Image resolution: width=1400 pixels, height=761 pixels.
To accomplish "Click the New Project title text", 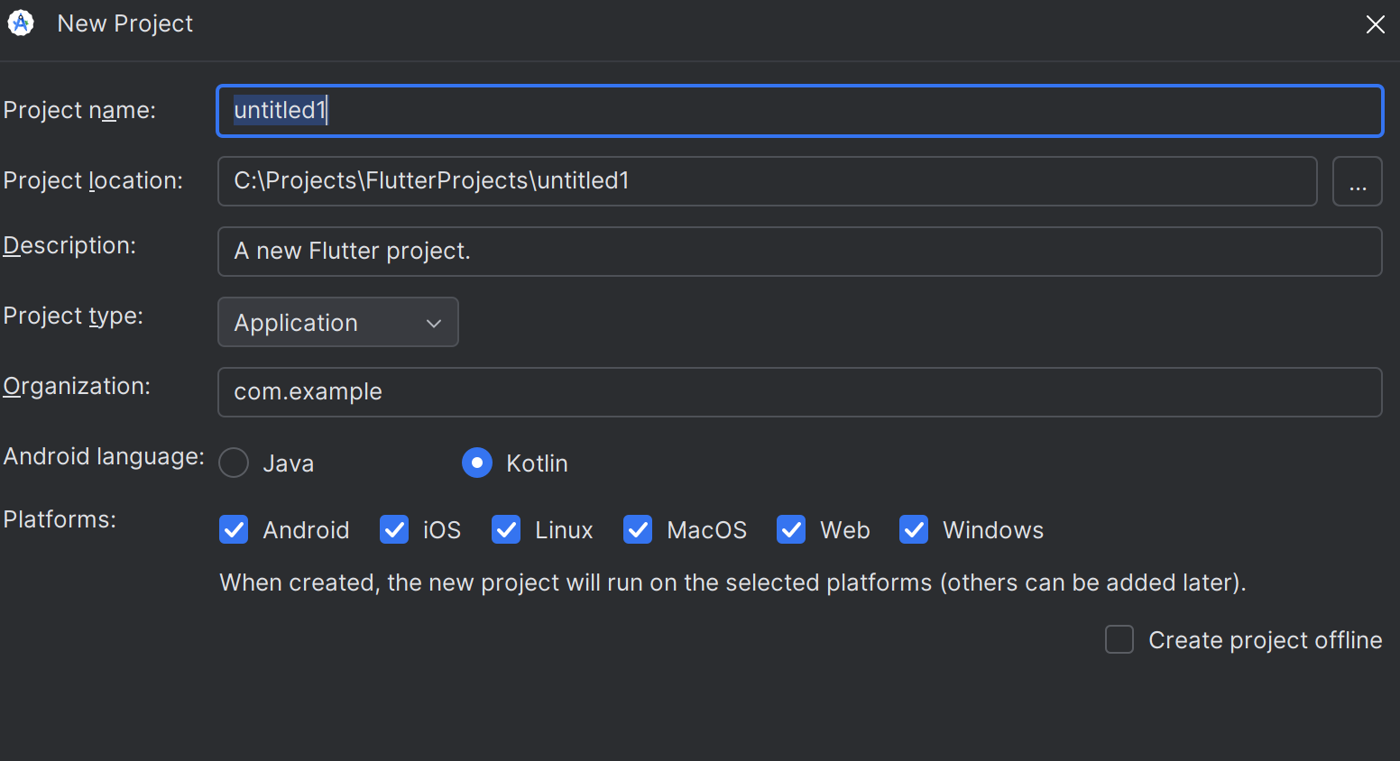I will pyautogui.click(x=124, y=23).
